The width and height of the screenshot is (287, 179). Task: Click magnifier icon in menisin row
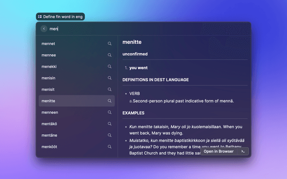tap(109, 78)
